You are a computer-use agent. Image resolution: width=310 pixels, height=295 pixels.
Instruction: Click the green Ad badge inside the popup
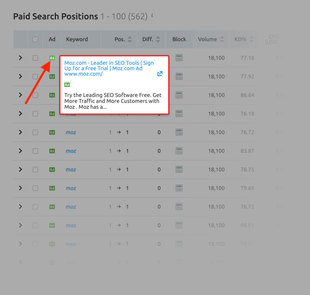(67, 85)
